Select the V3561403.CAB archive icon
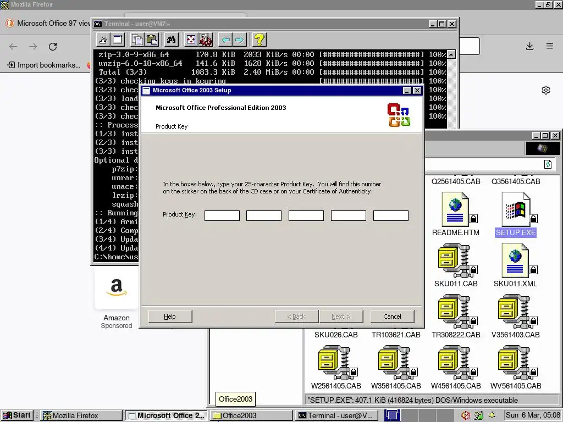The image size is (563, 422). (516, 312)
